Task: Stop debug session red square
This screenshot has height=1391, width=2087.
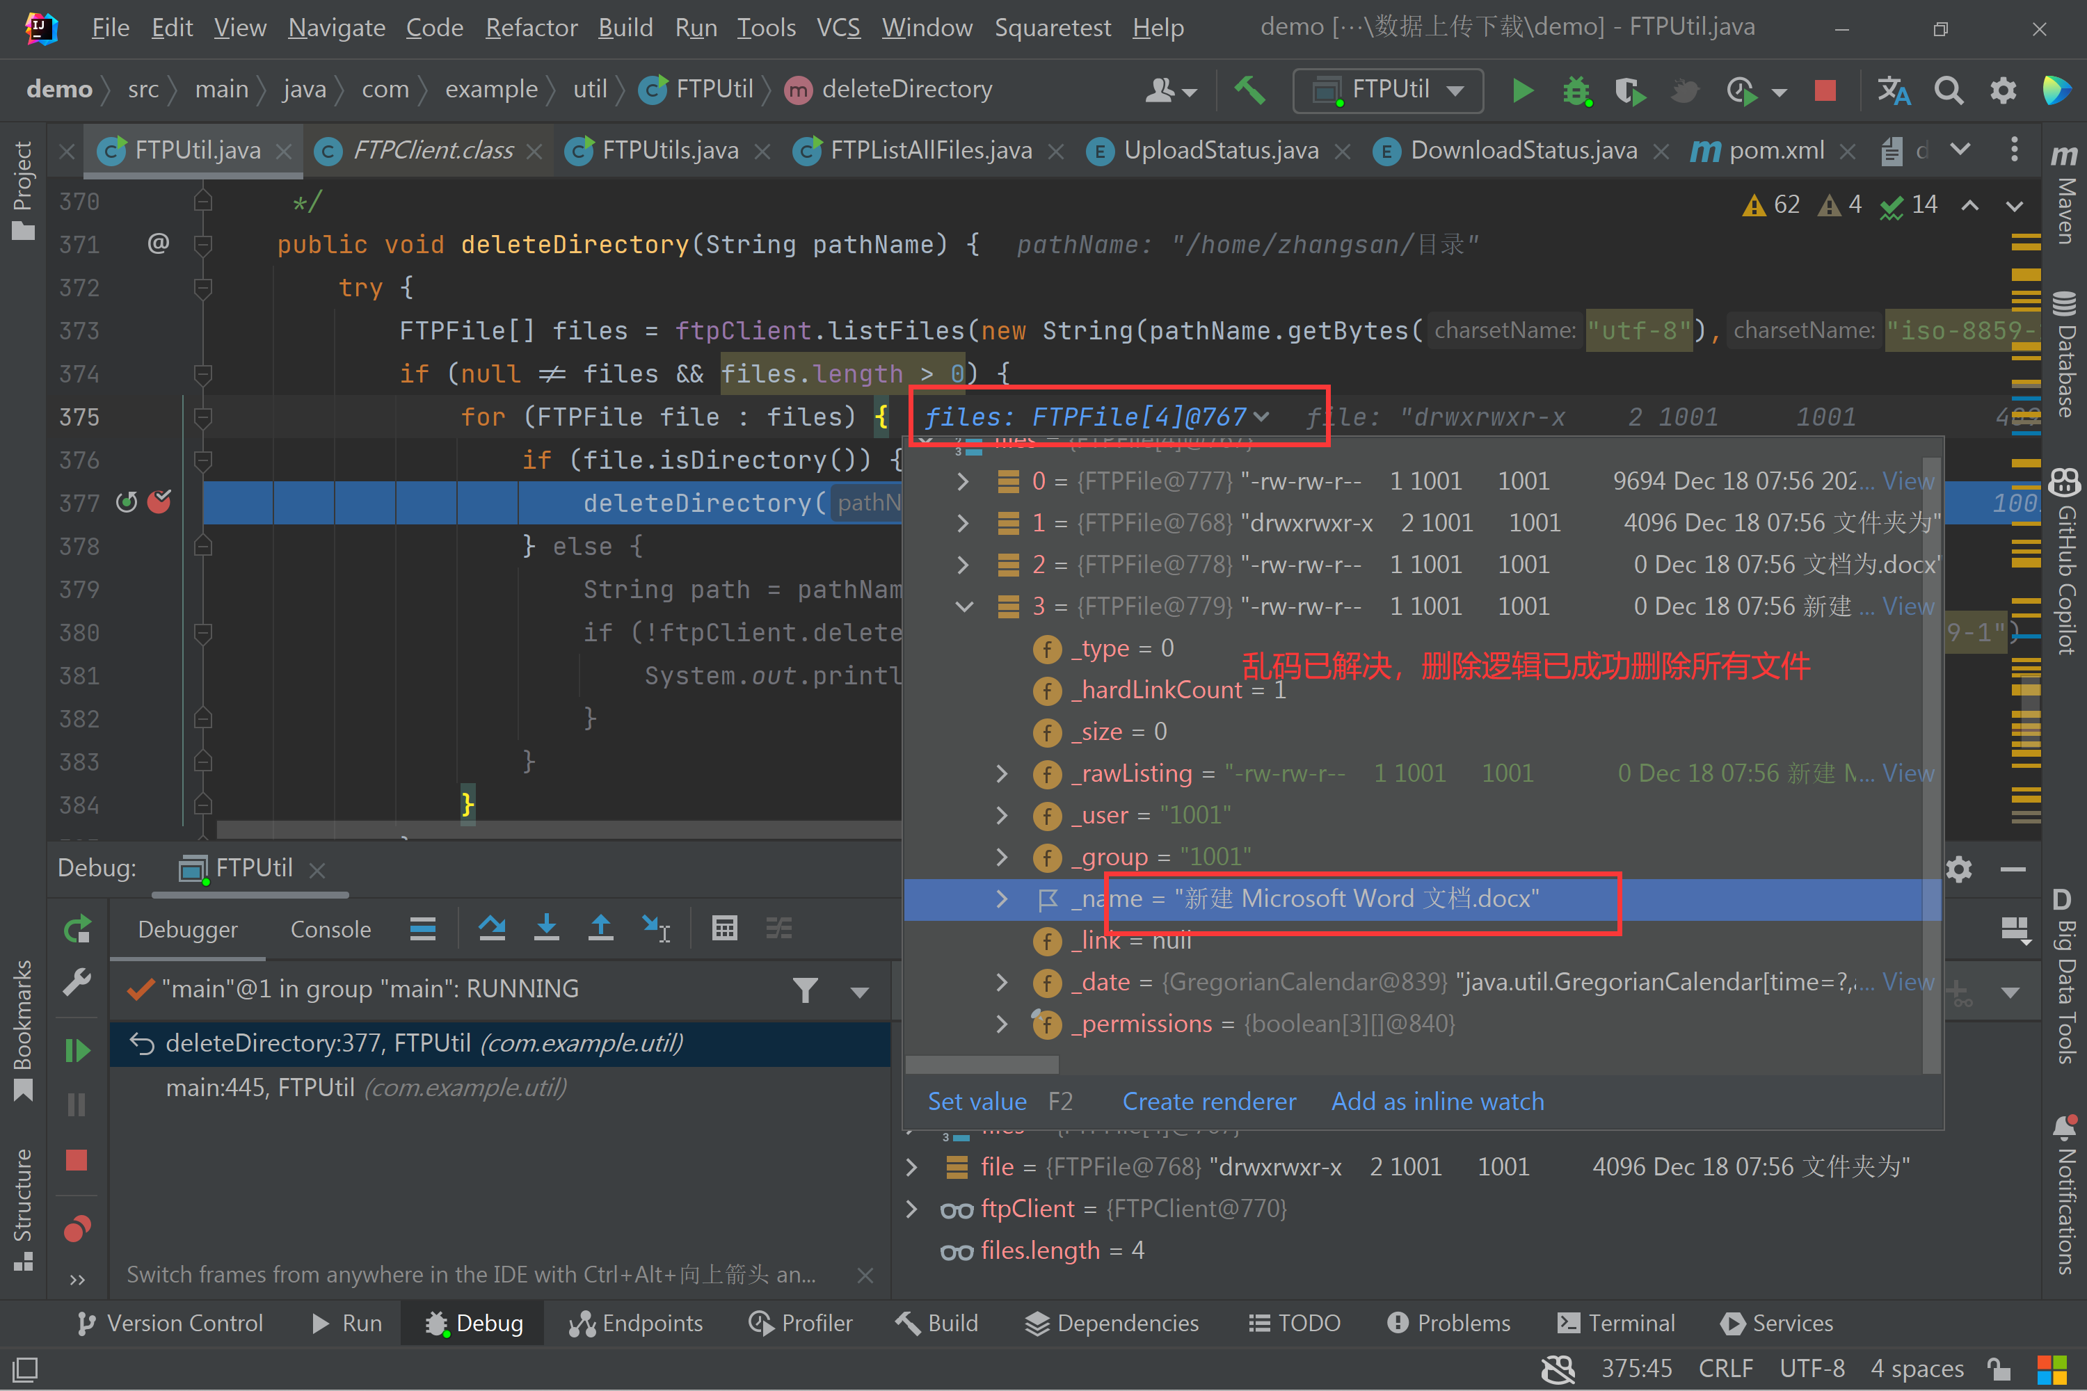Action: point(77,1159)
